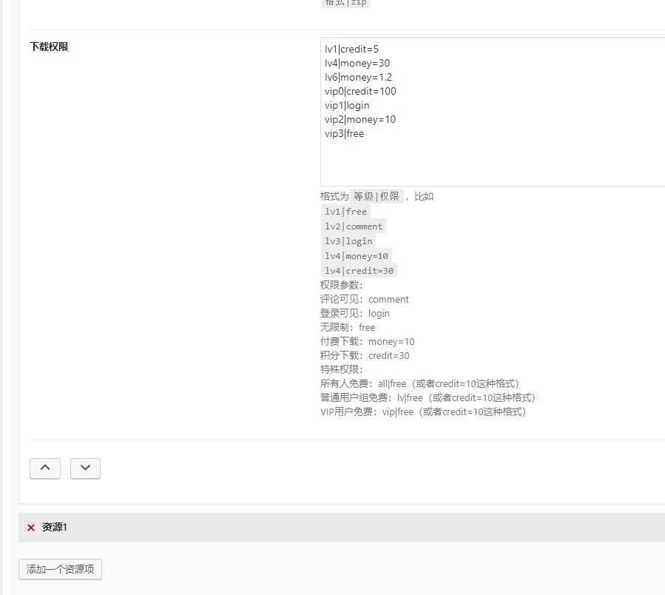Click the 添加一个资源项 button
Viewport: 665px width, 595px height.
click(60, 569)
